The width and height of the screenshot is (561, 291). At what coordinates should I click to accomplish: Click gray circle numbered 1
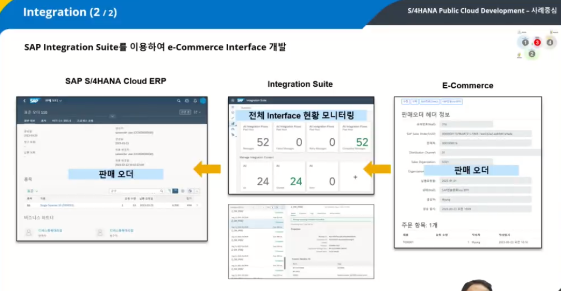point(525,42)
